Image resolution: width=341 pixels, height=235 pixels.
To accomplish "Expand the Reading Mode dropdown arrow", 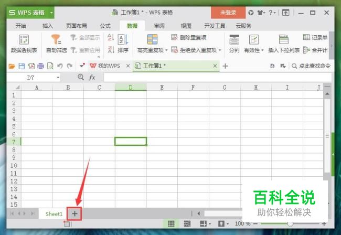I will click(x=210, y=223).
